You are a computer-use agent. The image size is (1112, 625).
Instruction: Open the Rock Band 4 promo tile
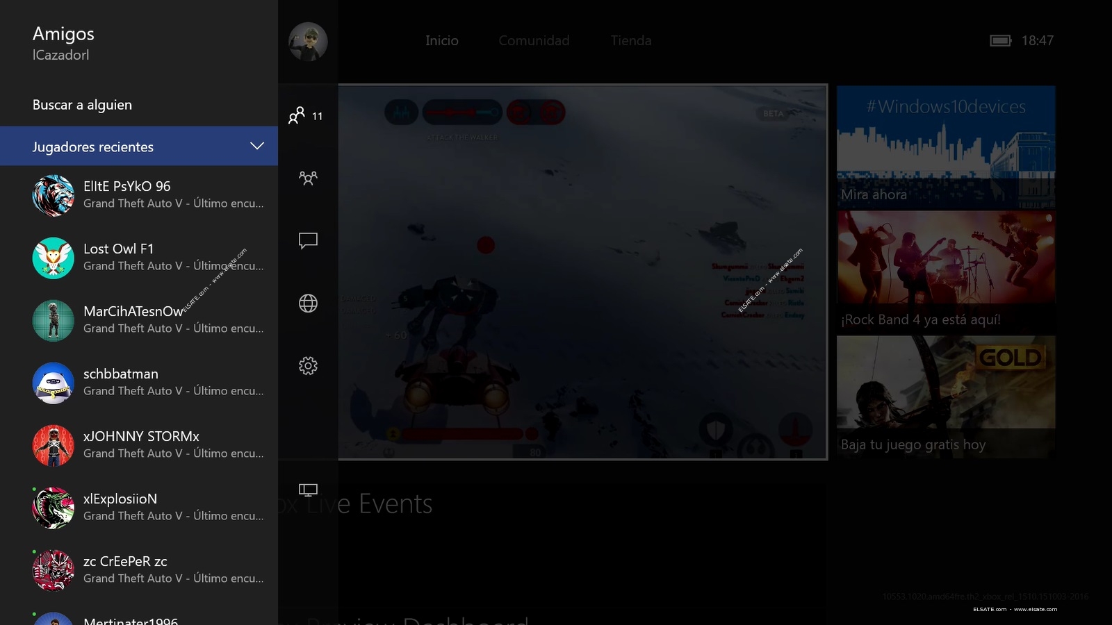(x=946, y=272)
